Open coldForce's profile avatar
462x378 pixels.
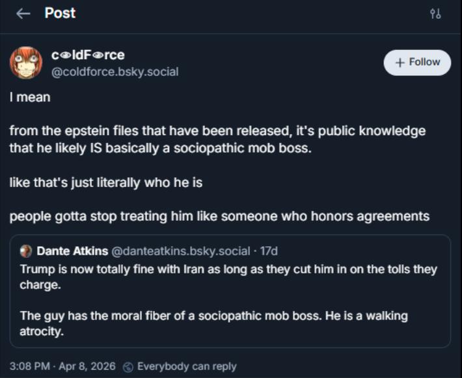click(26, 63)
